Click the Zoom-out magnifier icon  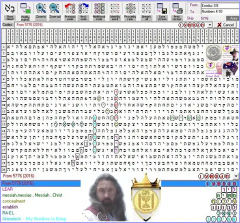click(54, 8)
